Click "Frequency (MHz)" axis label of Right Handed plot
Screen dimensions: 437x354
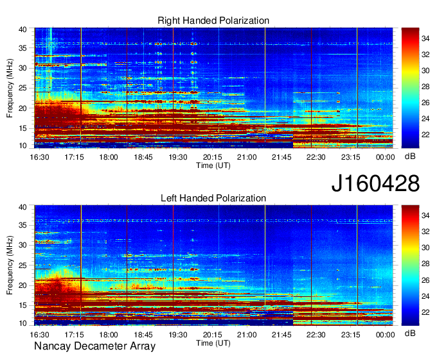[10, 88]
